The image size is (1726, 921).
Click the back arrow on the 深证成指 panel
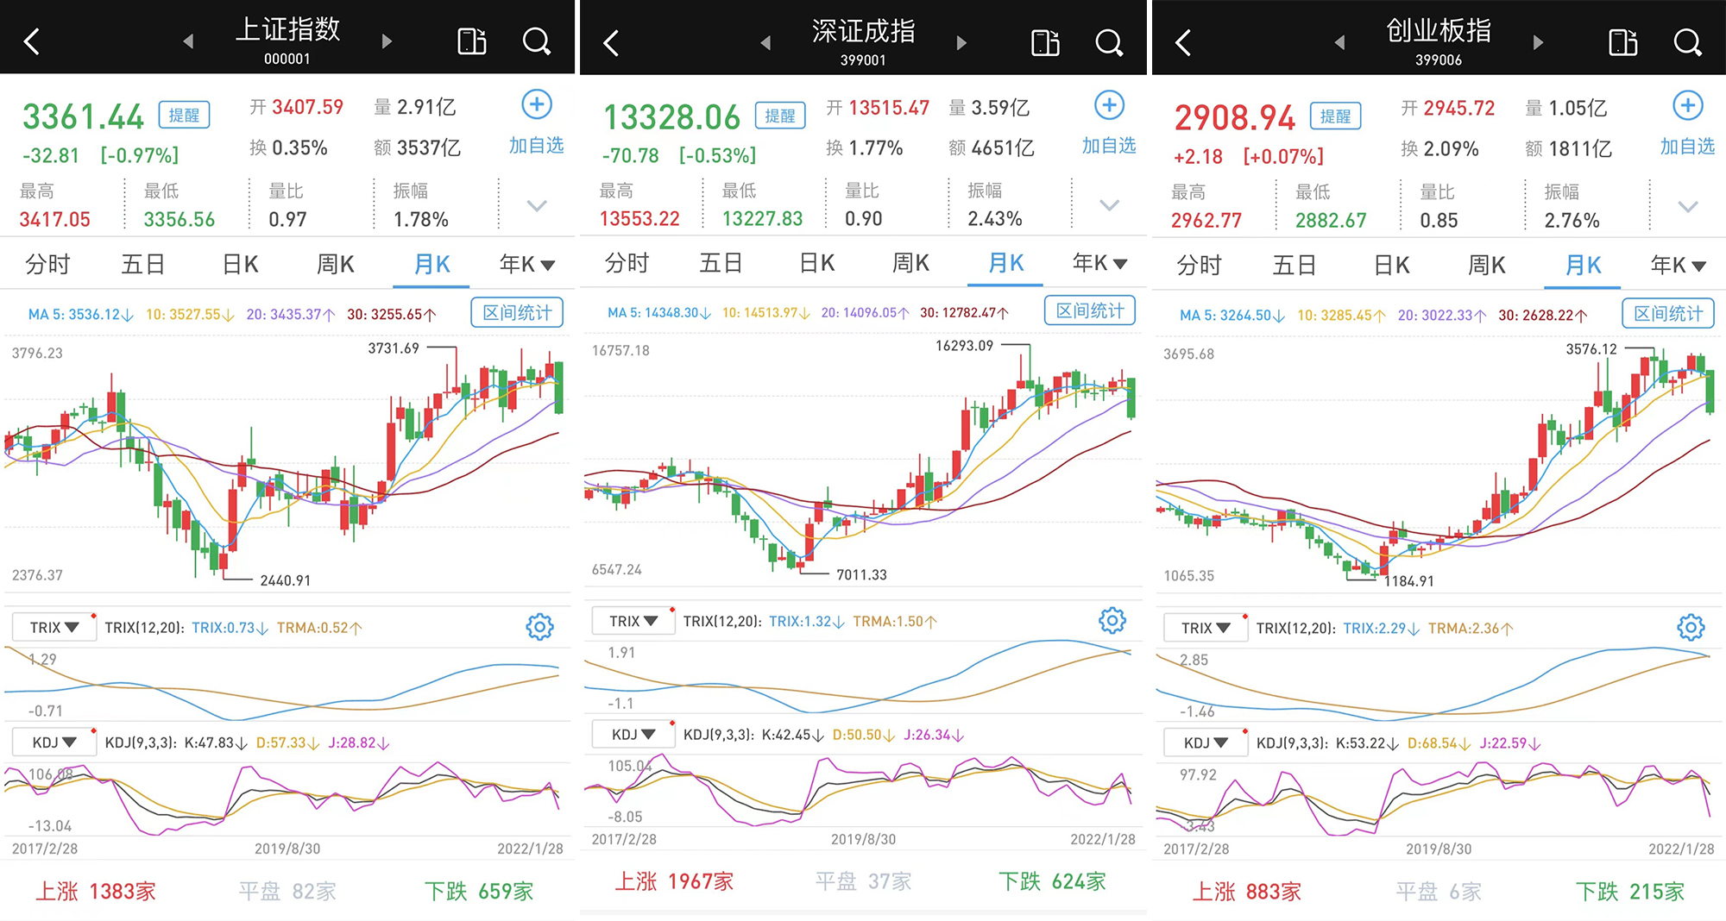(609, 41)
